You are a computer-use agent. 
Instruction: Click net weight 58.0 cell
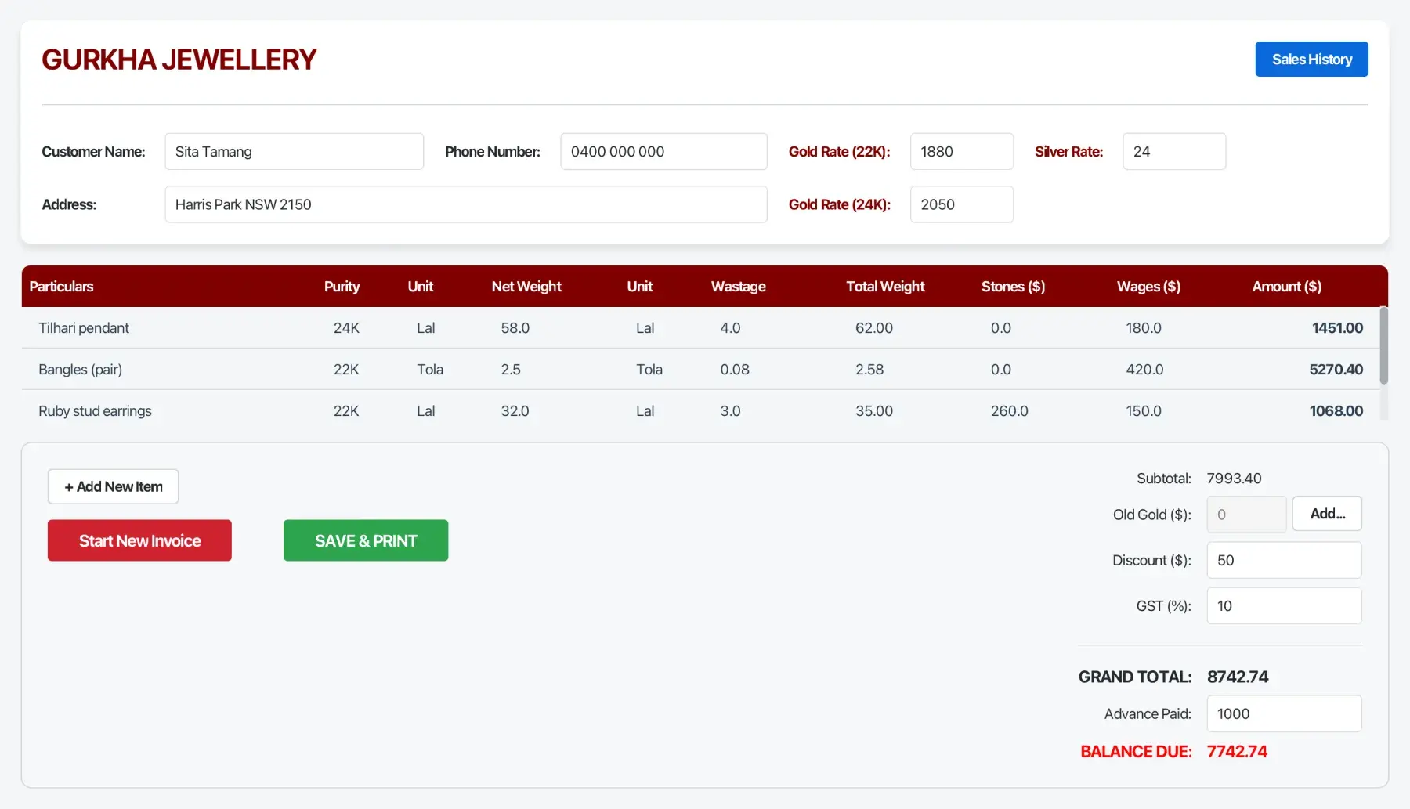point(515,328)
